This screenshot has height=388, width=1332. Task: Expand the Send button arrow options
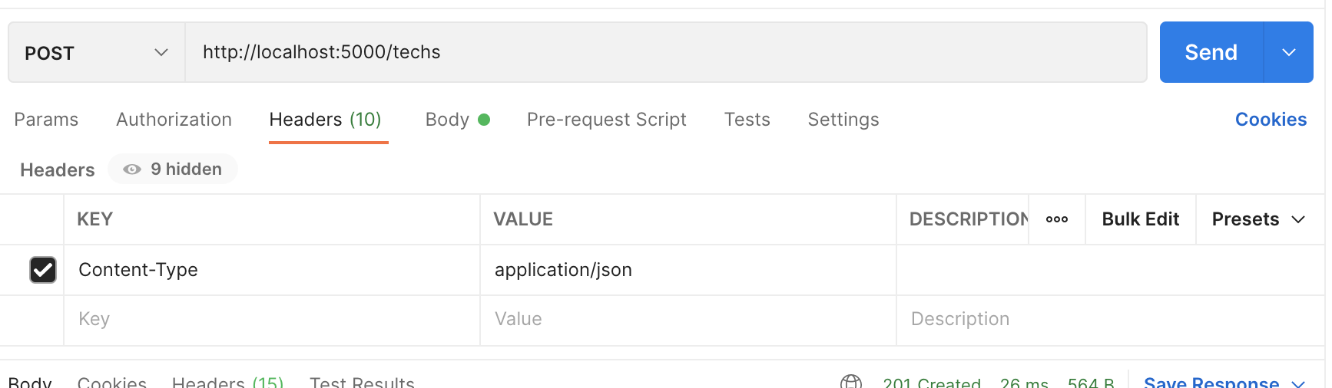coord(1288,53)
